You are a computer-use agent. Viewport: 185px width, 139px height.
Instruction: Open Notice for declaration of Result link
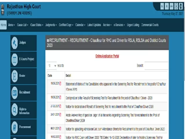[x=110, y=107]
